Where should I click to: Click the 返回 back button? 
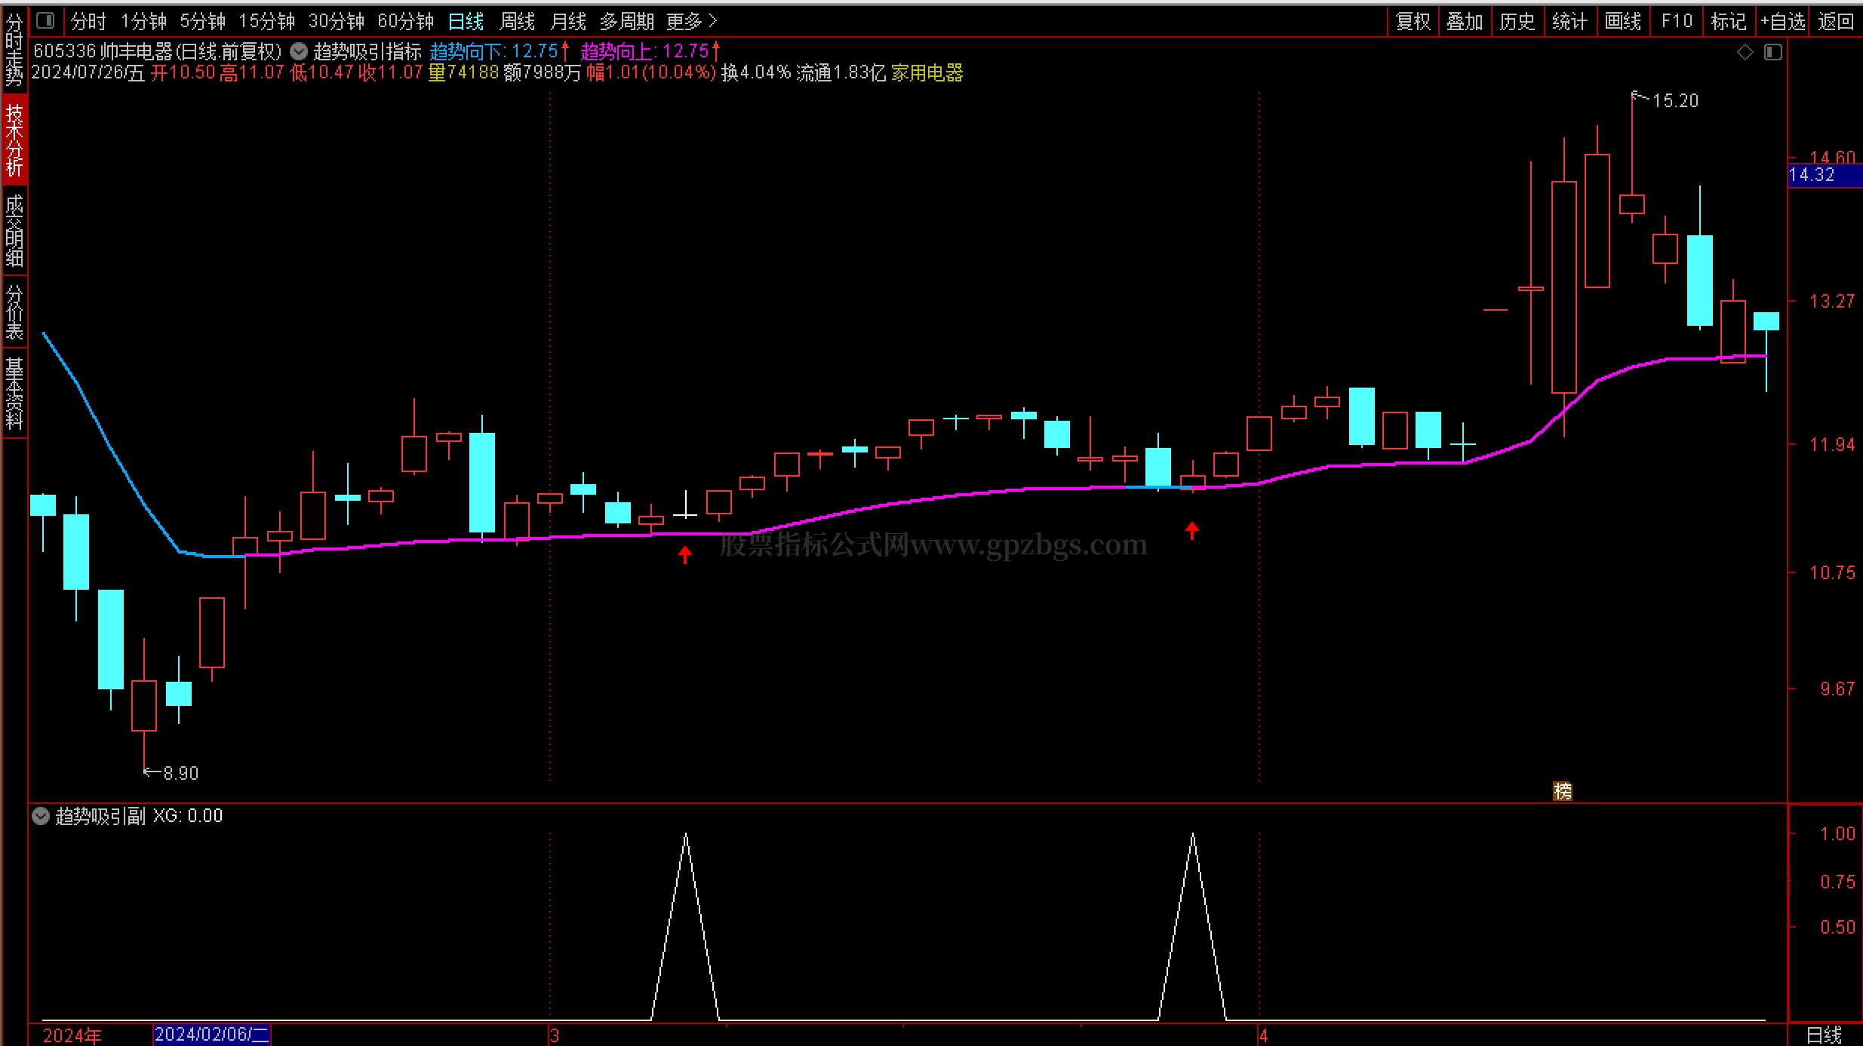tap(1836, 21)
